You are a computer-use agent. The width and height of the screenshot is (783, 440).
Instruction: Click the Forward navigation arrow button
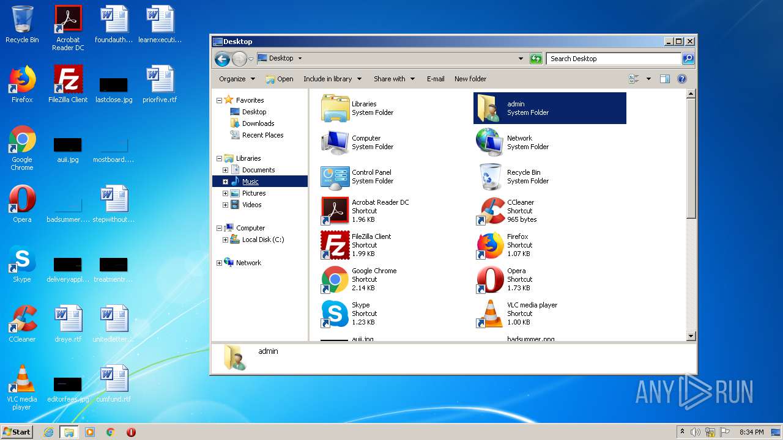239,59
